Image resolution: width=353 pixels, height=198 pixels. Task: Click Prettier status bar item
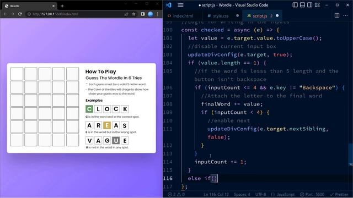click(x=339, y=194)
